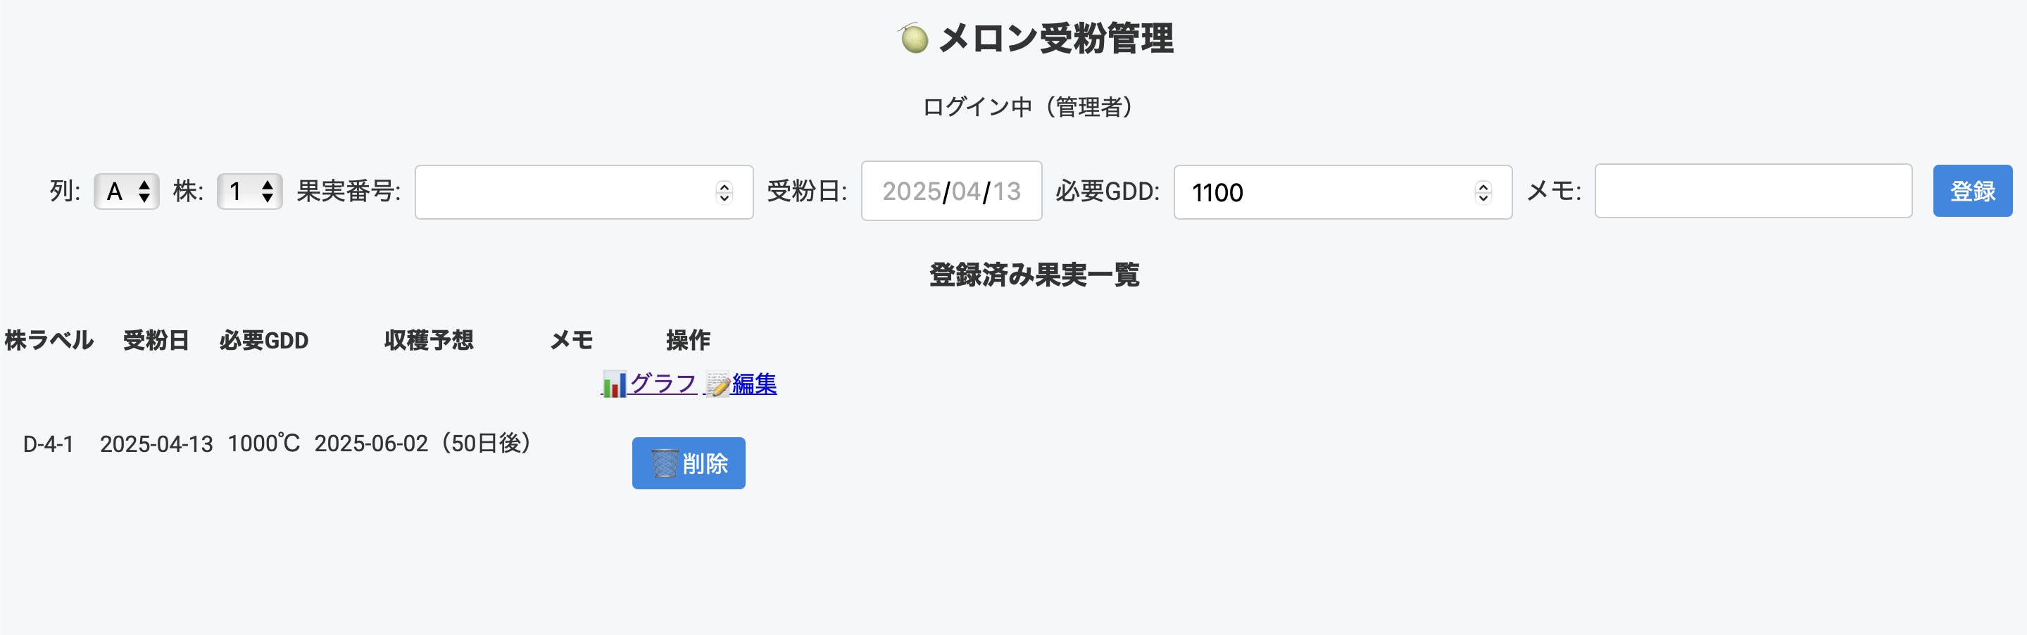This screenshot has width=2027, height=635.
Task: Open the 株 plant dropdown showing 1
Action: (x=249, y=191)
